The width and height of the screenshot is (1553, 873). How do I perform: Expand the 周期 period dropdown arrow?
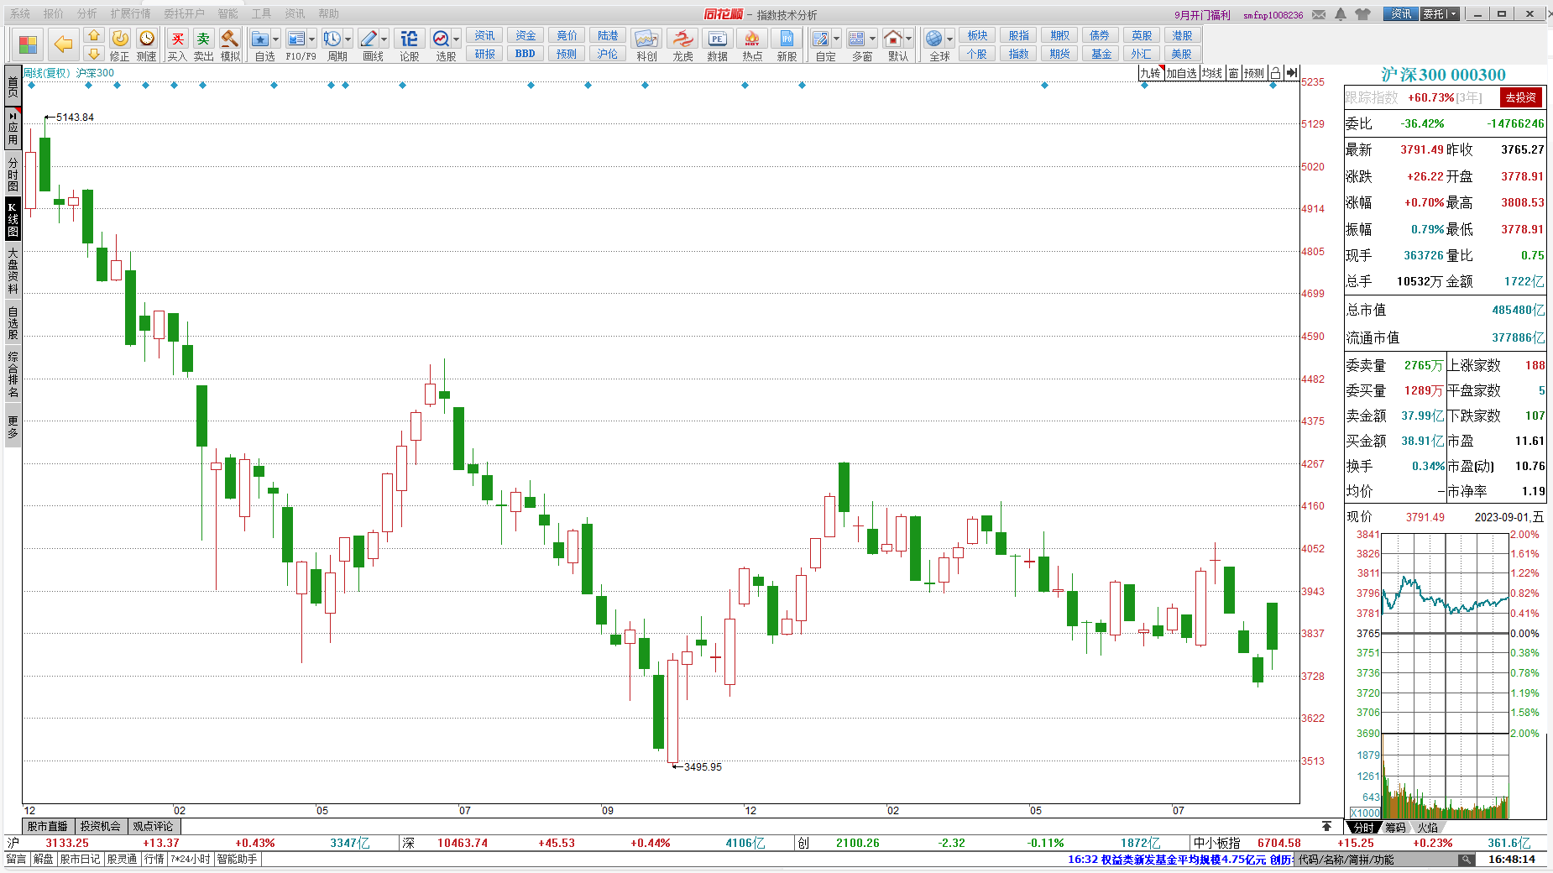pos(348,39)
